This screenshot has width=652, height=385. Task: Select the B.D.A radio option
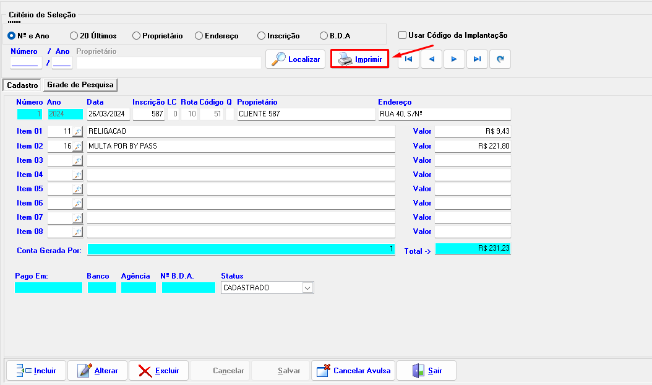(x=324, y=36)
